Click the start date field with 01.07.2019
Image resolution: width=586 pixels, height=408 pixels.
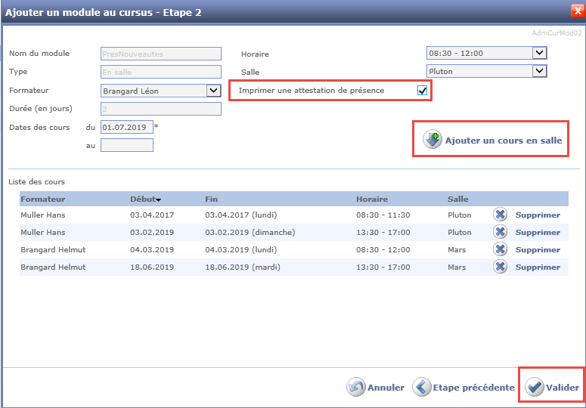[126, 127]
